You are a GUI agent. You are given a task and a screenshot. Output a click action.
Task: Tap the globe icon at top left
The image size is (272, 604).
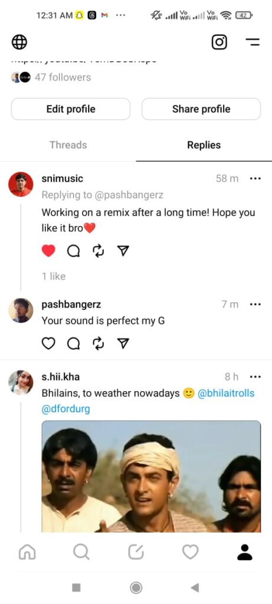[19, 42]
